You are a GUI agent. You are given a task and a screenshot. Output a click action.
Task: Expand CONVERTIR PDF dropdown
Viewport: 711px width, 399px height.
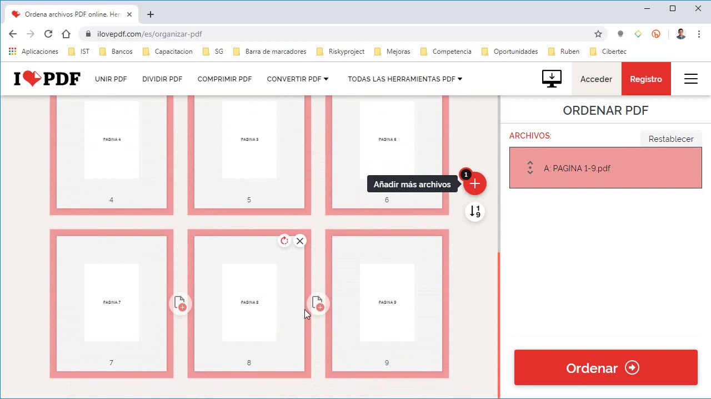click(x=298, y=79)
